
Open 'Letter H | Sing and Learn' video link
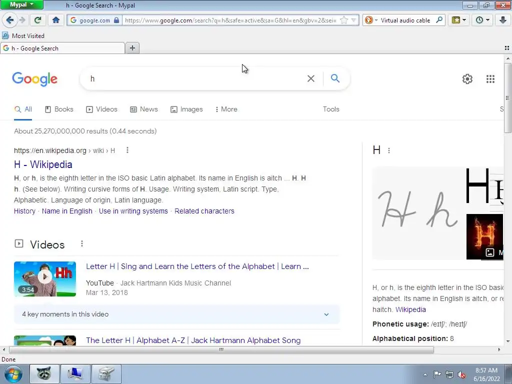197,266
